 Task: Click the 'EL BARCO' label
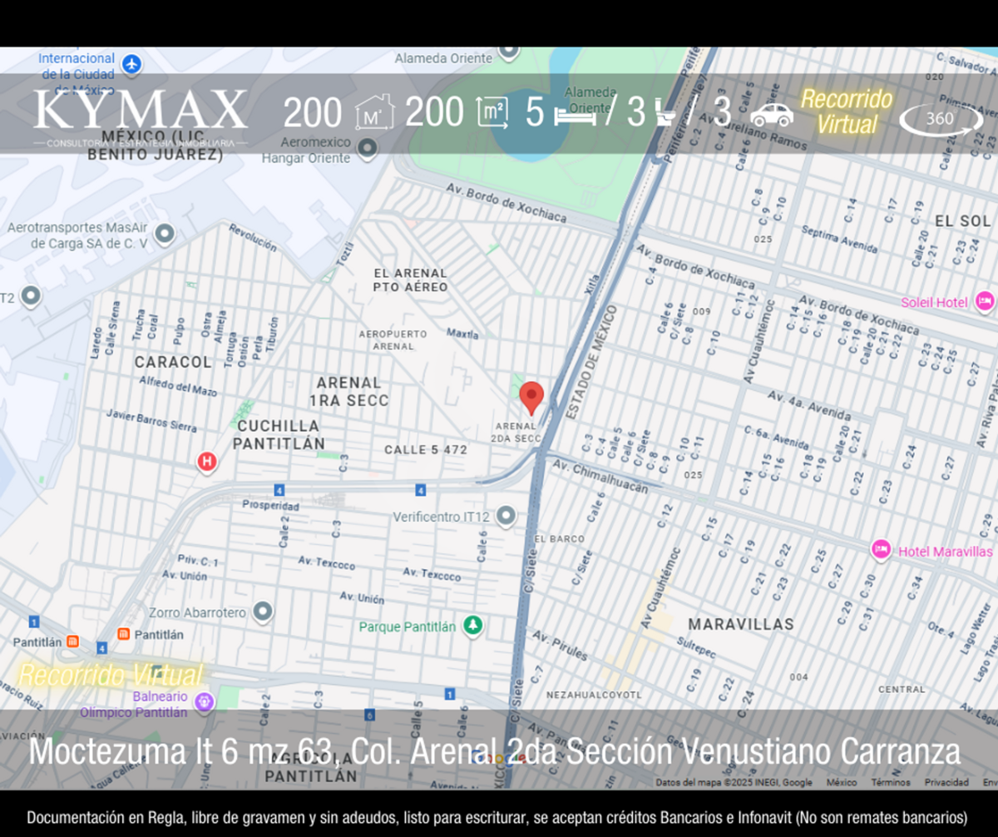[560, 538]
